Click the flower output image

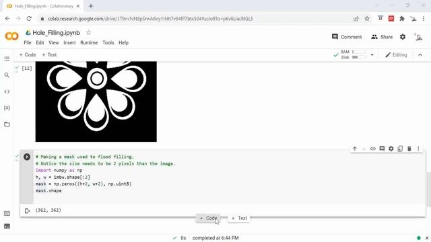coord(96,102)
